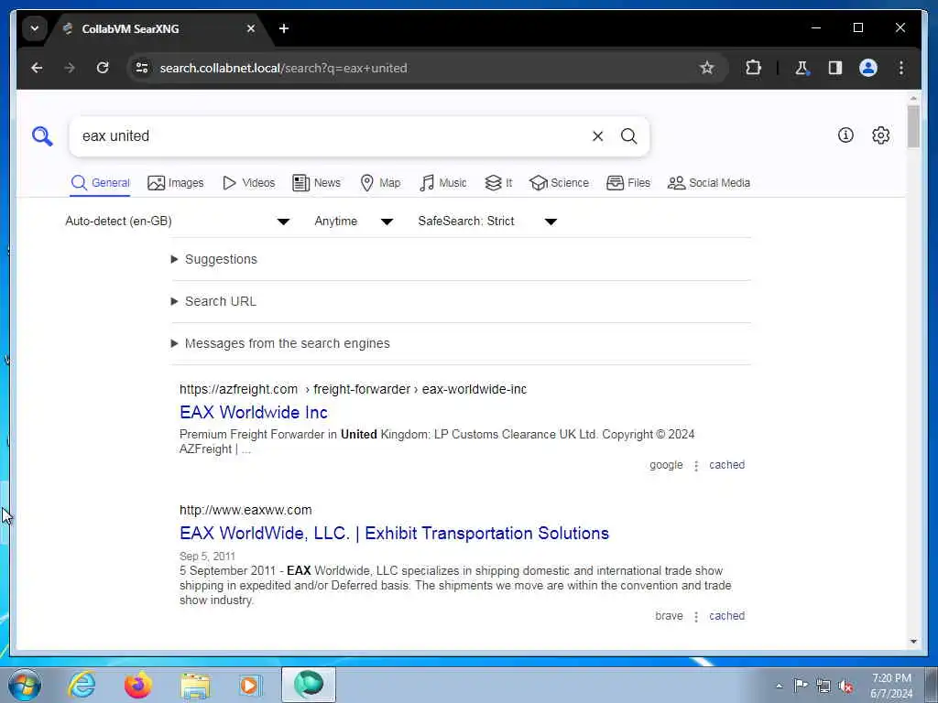Open the Extensions puzzle icon

(753, 68)
